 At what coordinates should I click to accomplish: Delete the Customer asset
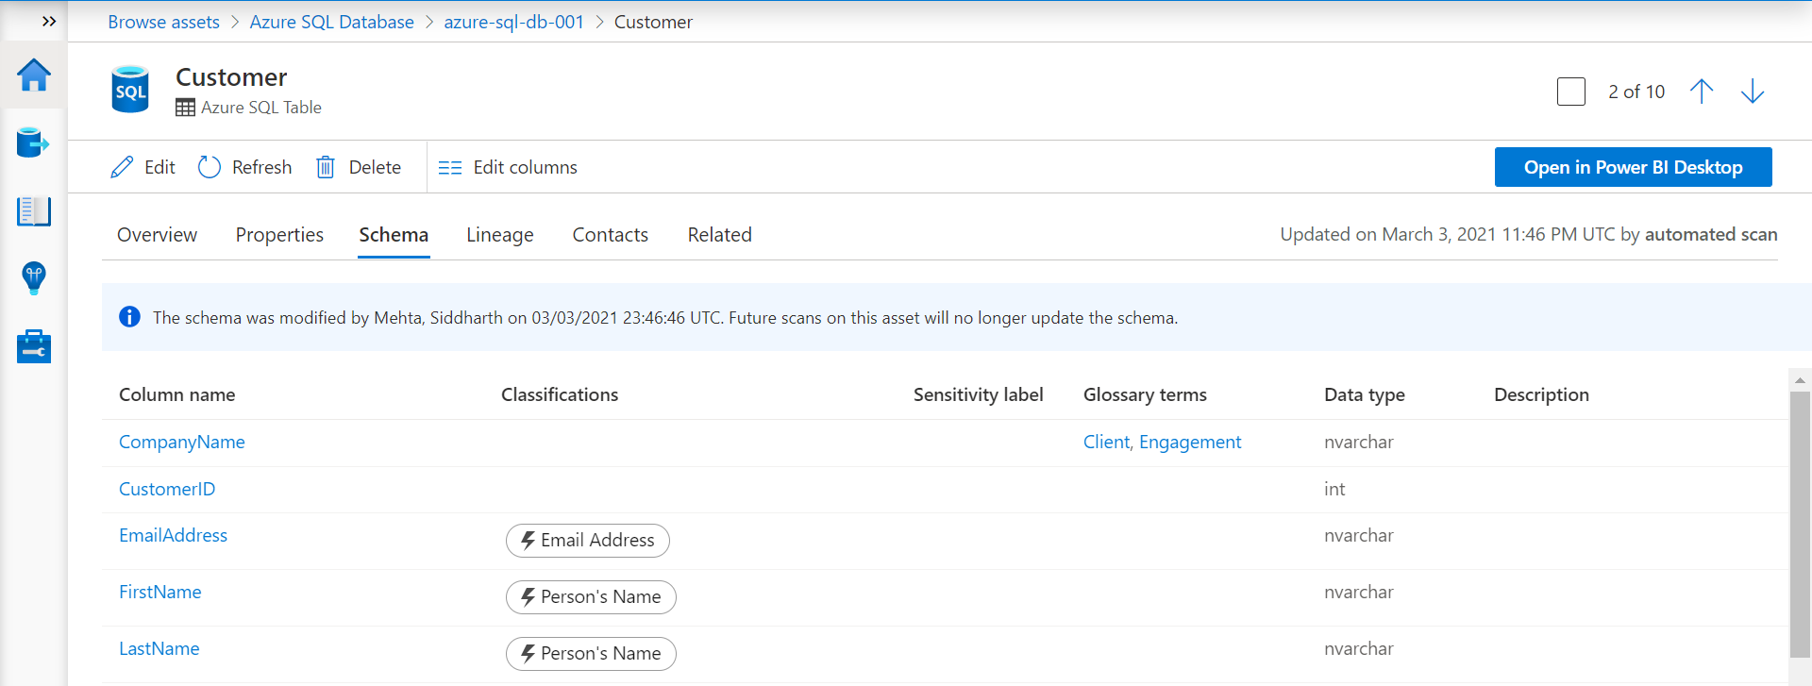pos(359,167)
